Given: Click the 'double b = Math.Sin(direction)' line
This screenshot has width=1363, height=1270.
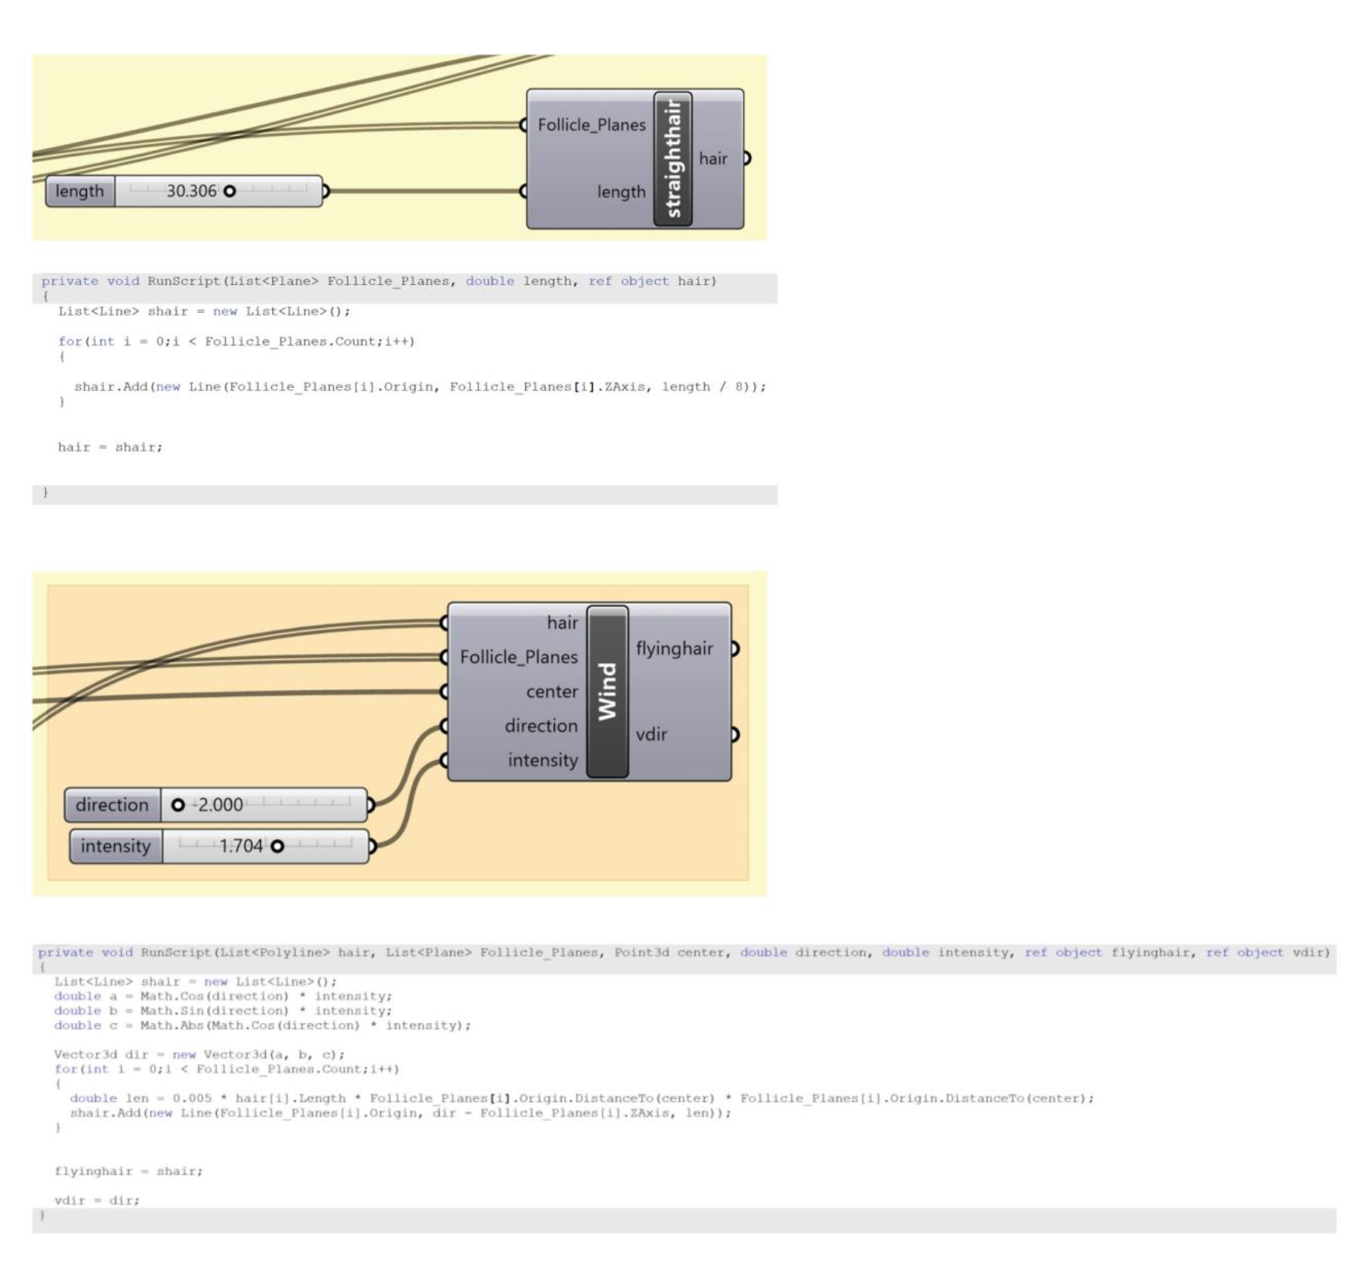Looking at the screenshot, I should click(223, 1011).
